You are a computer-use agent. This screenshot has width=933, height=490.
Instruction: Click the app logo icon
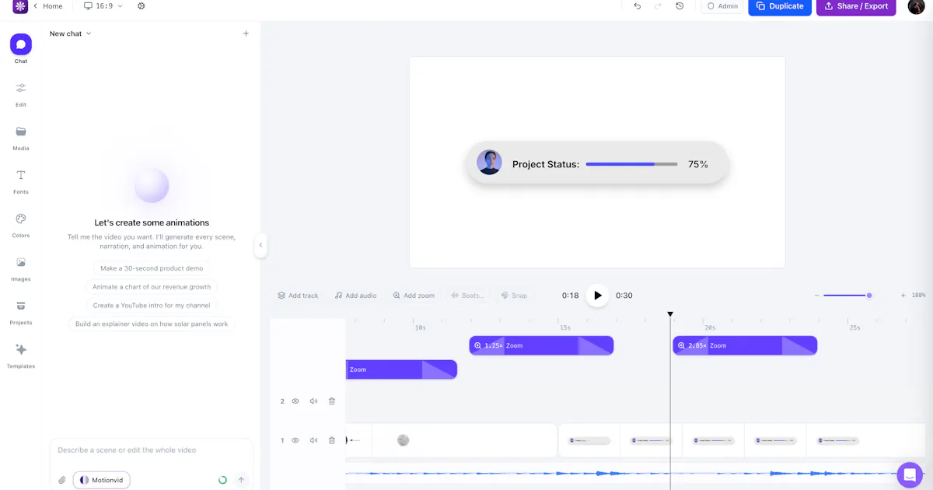click(x=20, y=6)
